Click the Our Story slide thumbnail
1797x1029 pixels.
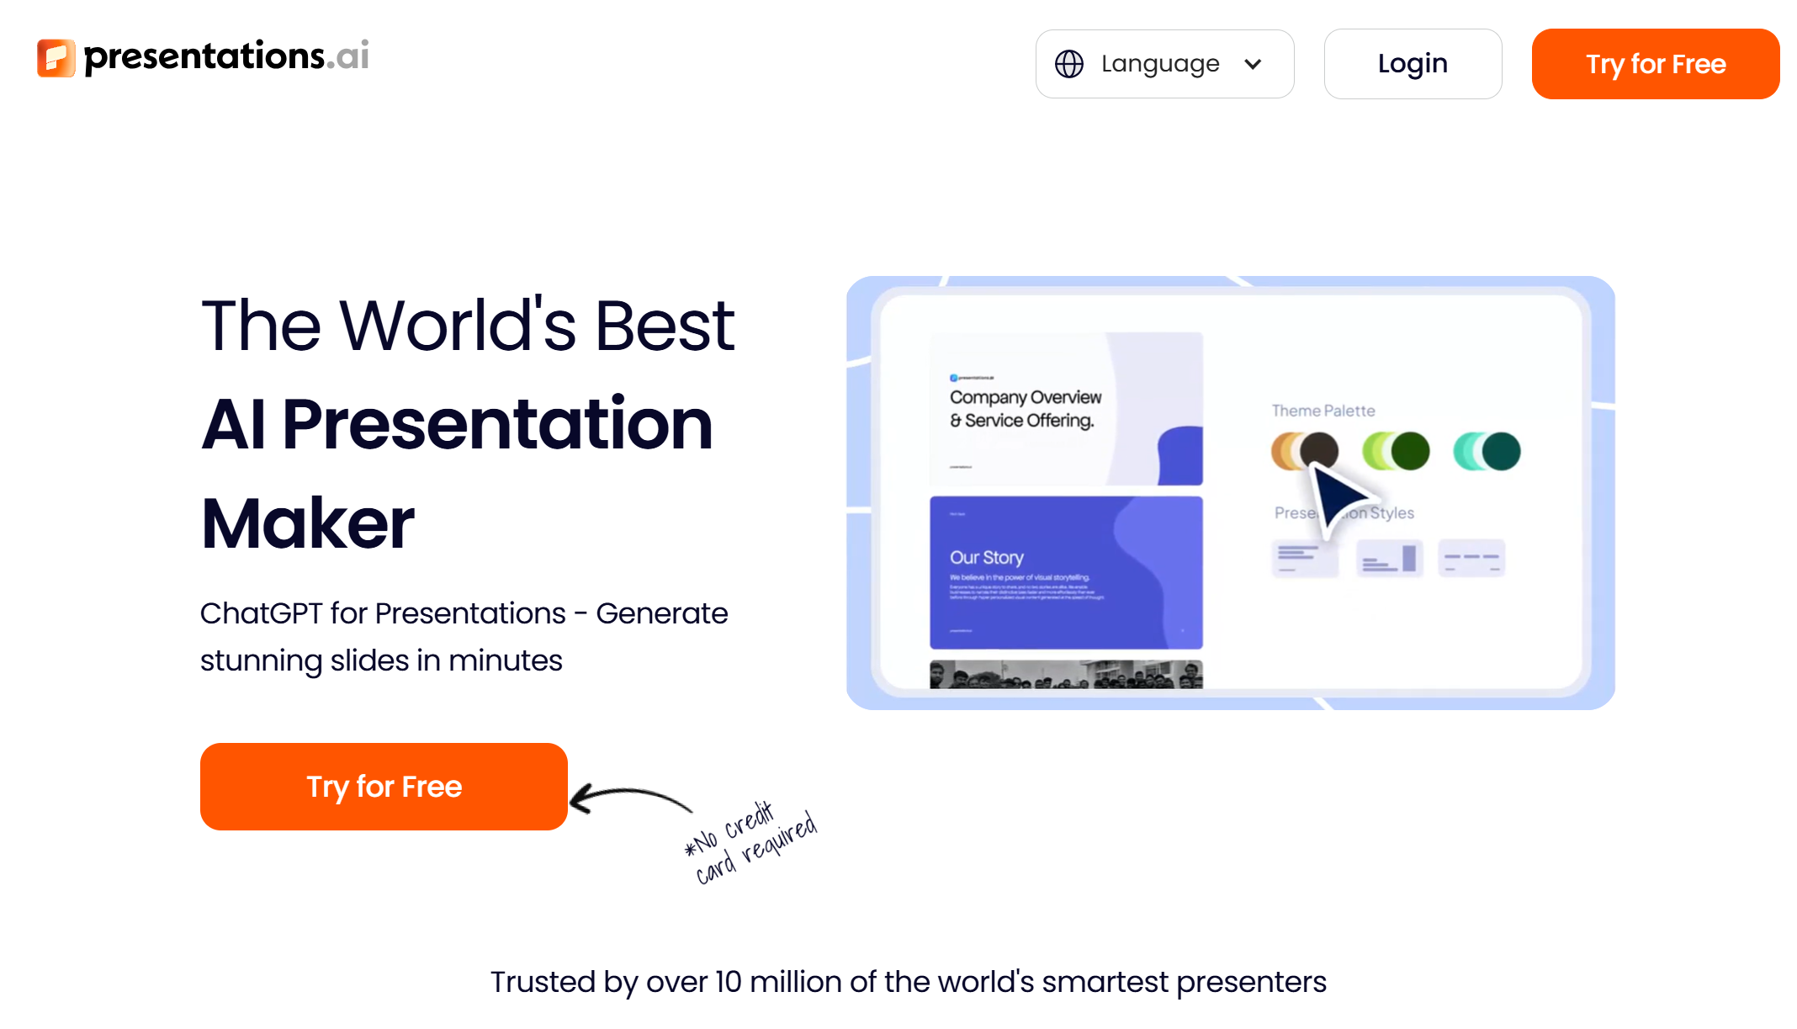click(1066, 572)
